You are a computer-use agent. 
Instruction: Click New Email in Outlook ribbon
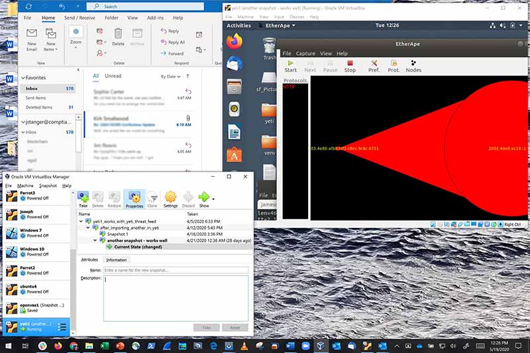(31, 40)
